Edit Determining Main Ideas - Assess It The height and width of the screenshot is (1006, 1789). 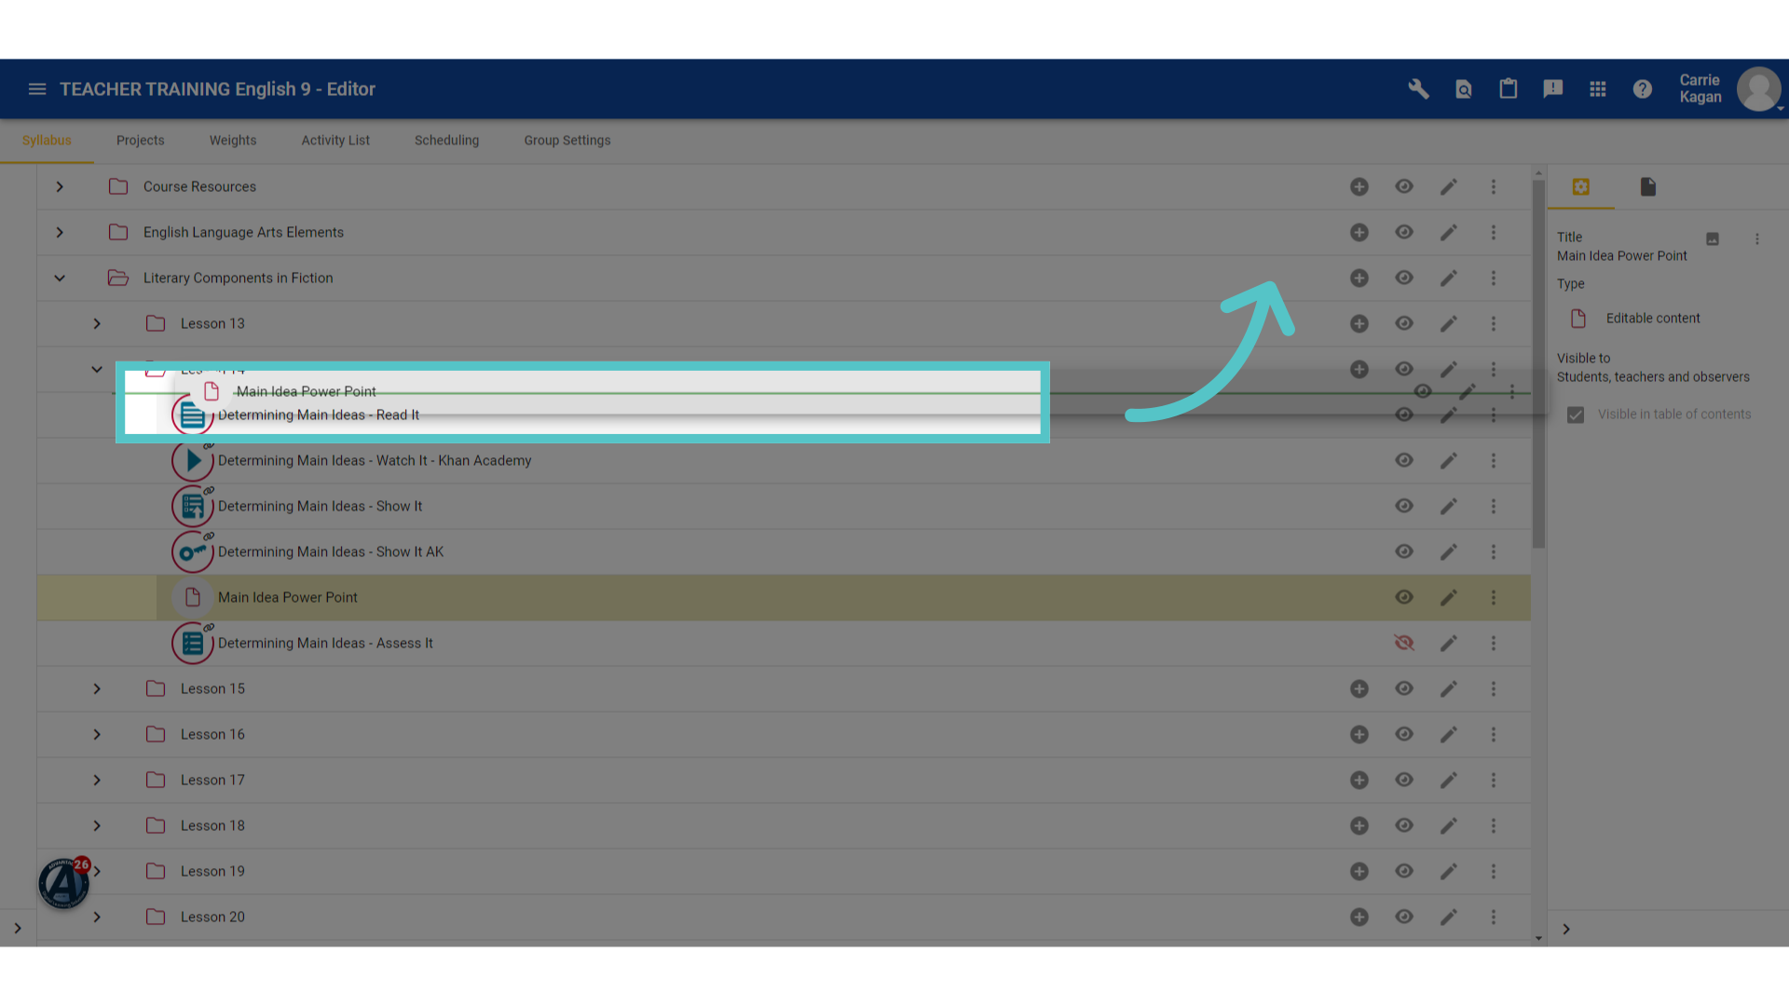point(1448,644)
